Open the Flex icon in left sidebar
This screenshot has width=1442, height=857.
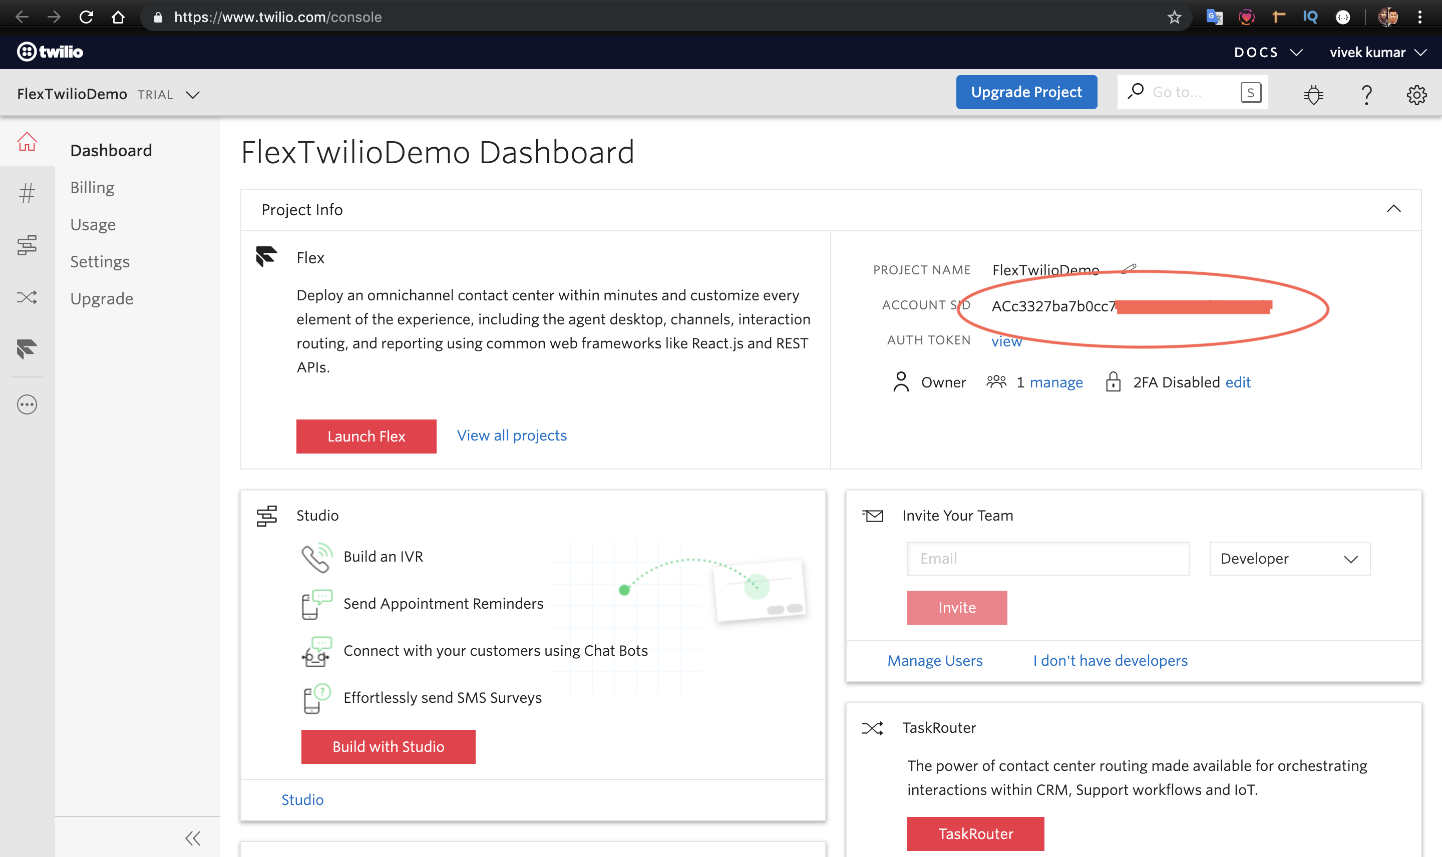(27, 349)
